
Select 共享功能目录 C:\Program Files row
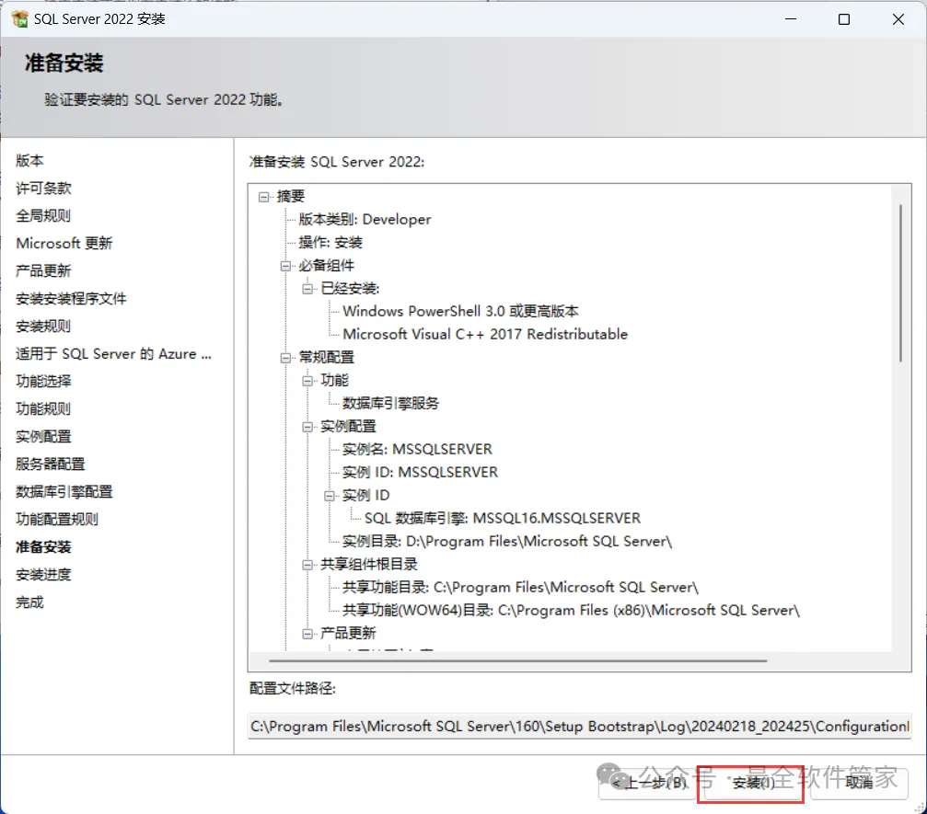[521, 589]
